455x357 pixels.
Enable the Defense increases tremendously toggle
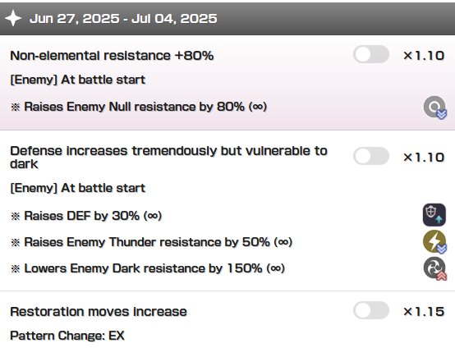pos(371,156)
